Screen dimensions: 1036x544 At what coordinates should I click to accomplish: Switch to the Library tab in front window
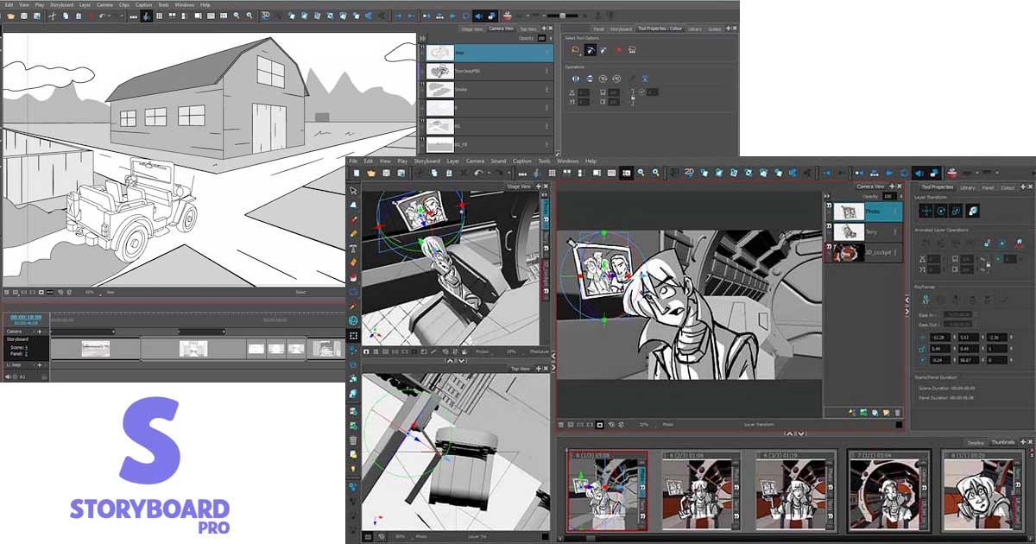[967, 187]
